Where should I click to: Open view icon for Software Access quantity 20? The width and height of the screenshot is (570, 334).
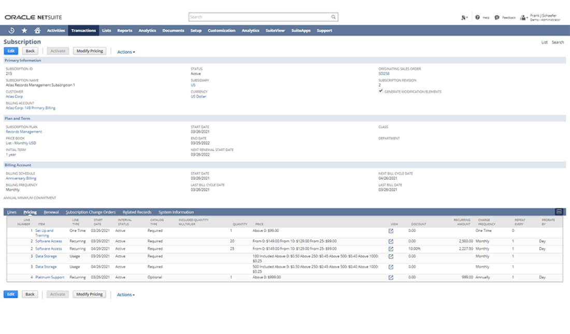click(391, 241)
